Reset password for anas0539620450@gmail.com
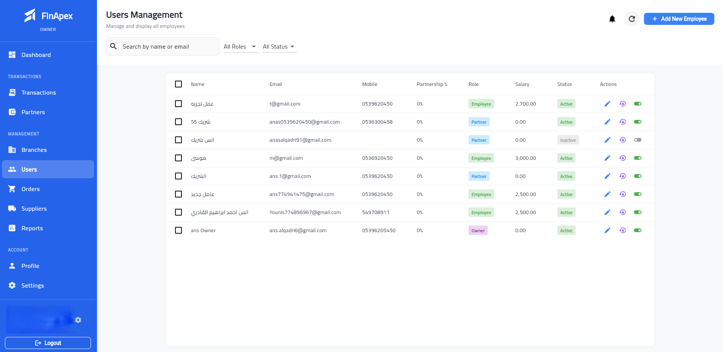The image size is (723, 352). pos(623,122)
